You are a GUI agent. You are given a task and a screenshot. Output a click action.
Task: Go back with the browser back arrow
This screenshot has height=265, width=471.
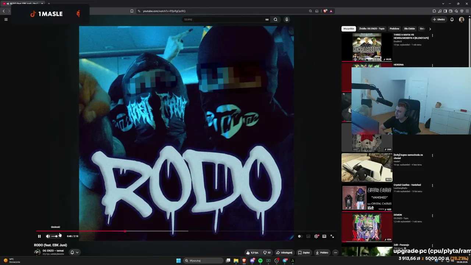tap(4, 11)
